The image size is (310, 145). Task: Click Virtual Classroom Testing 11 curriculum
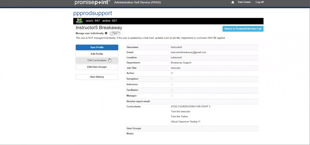pyautogui.click(x=185, y=122)
